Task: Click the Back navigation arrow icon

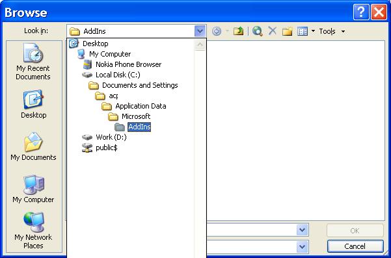Action: pos(217,31)
